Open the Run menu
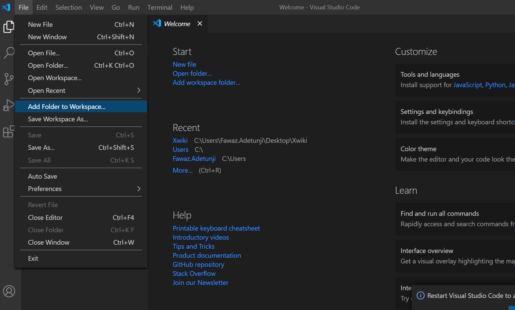Viewport: 515px width, 310px height. click(134, 7)
